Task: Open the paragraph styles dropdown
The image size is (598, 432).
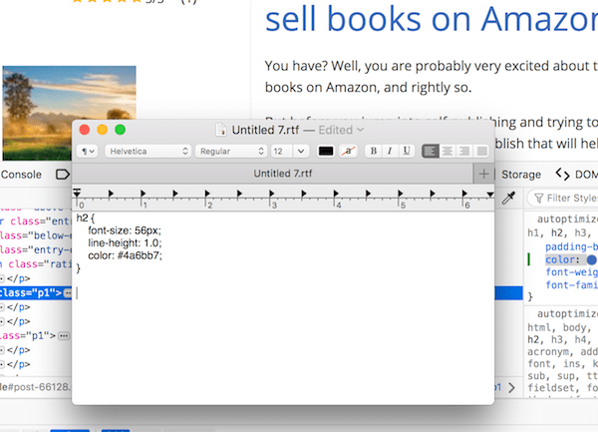Action: pos(88,151)
